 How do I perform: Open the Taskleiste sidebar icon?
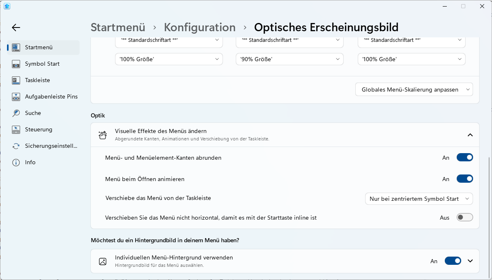tap(16, 80)
